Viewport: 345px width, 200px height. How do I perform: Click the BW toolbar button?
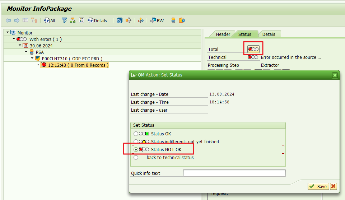[x=157, y=20]
